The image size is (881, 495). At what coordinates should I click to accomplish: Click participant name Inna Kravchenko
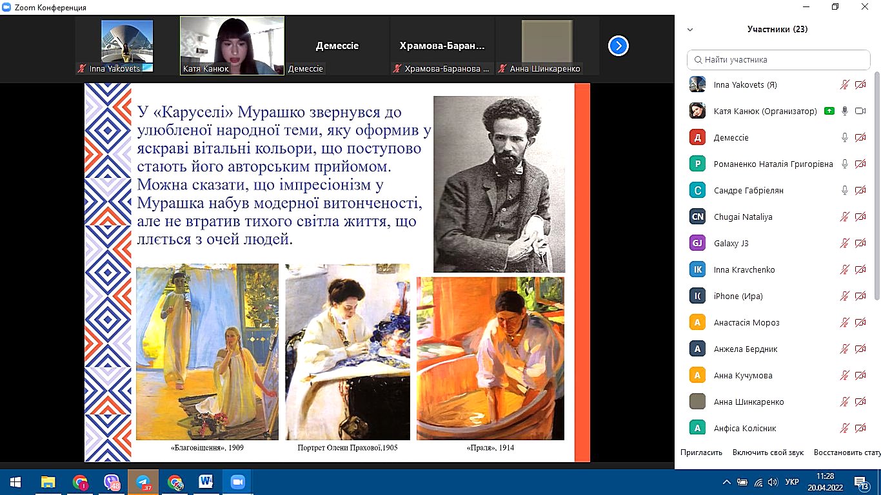click(744, 269)
